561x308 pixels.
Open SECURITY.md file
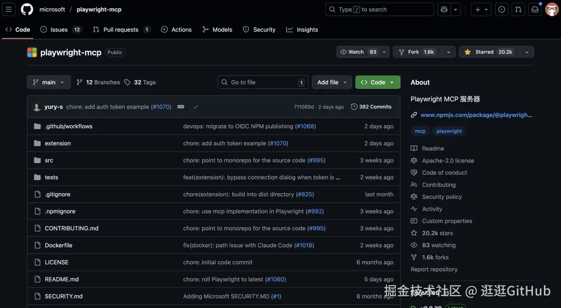(64, 296)
